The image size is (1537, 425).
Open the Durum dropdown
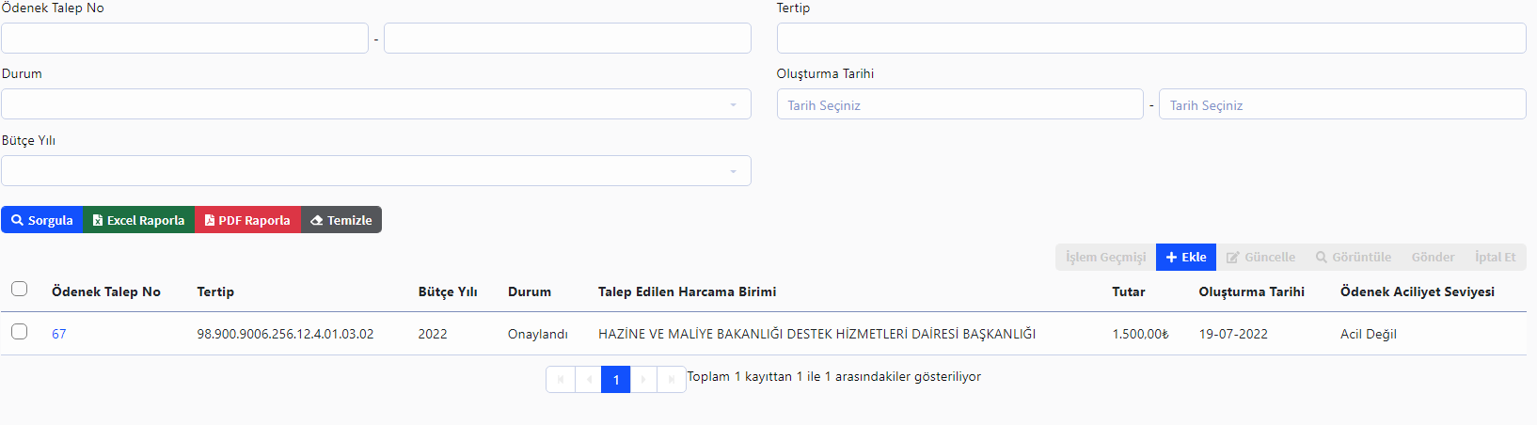pyautogui.click(x=375, y=104)
